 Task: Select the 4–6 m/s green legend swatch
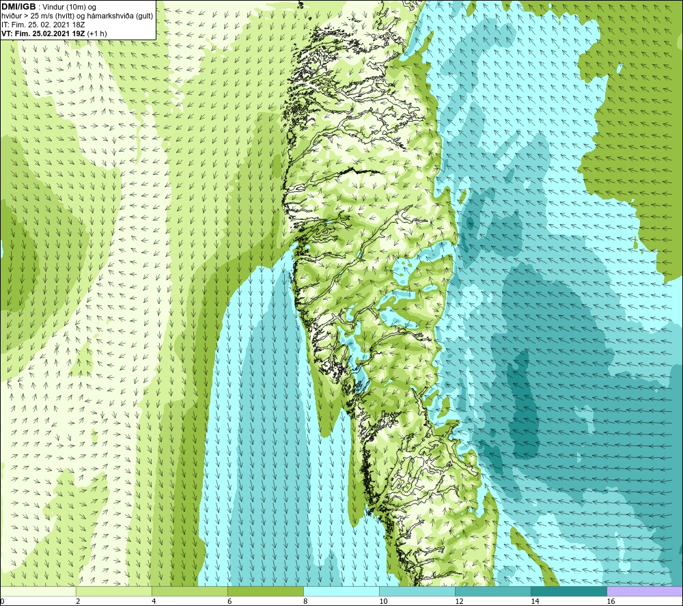pos(189,592)
